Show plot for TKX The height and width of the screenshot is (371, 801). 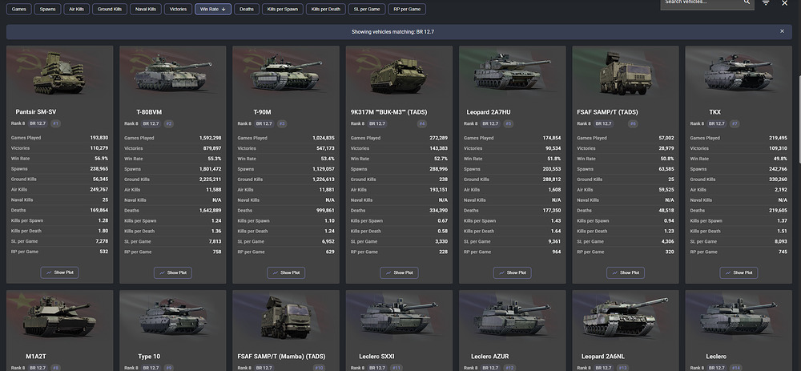click(x=739, y=272)
